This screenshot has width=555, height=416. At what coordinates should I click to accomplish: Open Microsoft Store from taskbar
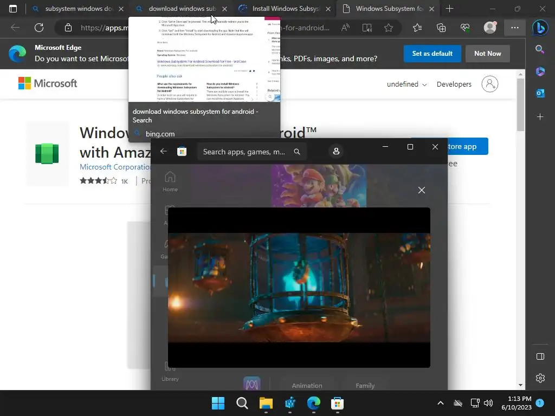(337, 403)
